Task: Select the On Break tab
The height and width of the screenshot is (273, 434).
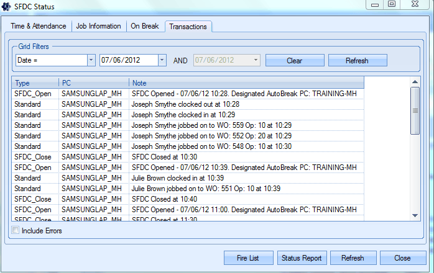Action: (144, 27)
